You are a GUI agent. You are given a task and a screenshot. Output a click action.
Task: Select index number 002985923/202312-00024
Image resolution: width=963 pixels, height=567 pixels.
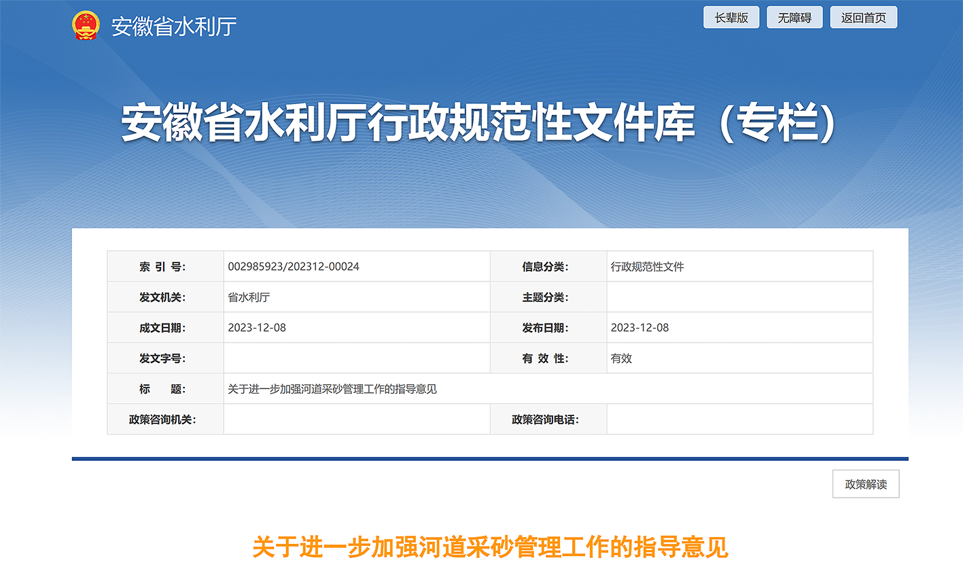tap(294, 267)
